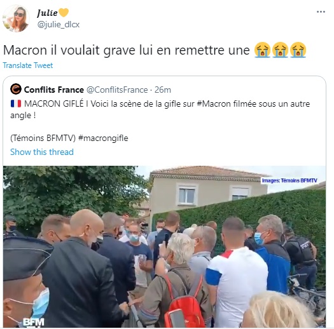The height and width of the screenshot is (329, 334).
Task: Open the Show this thread link
Action: (42, 152)
